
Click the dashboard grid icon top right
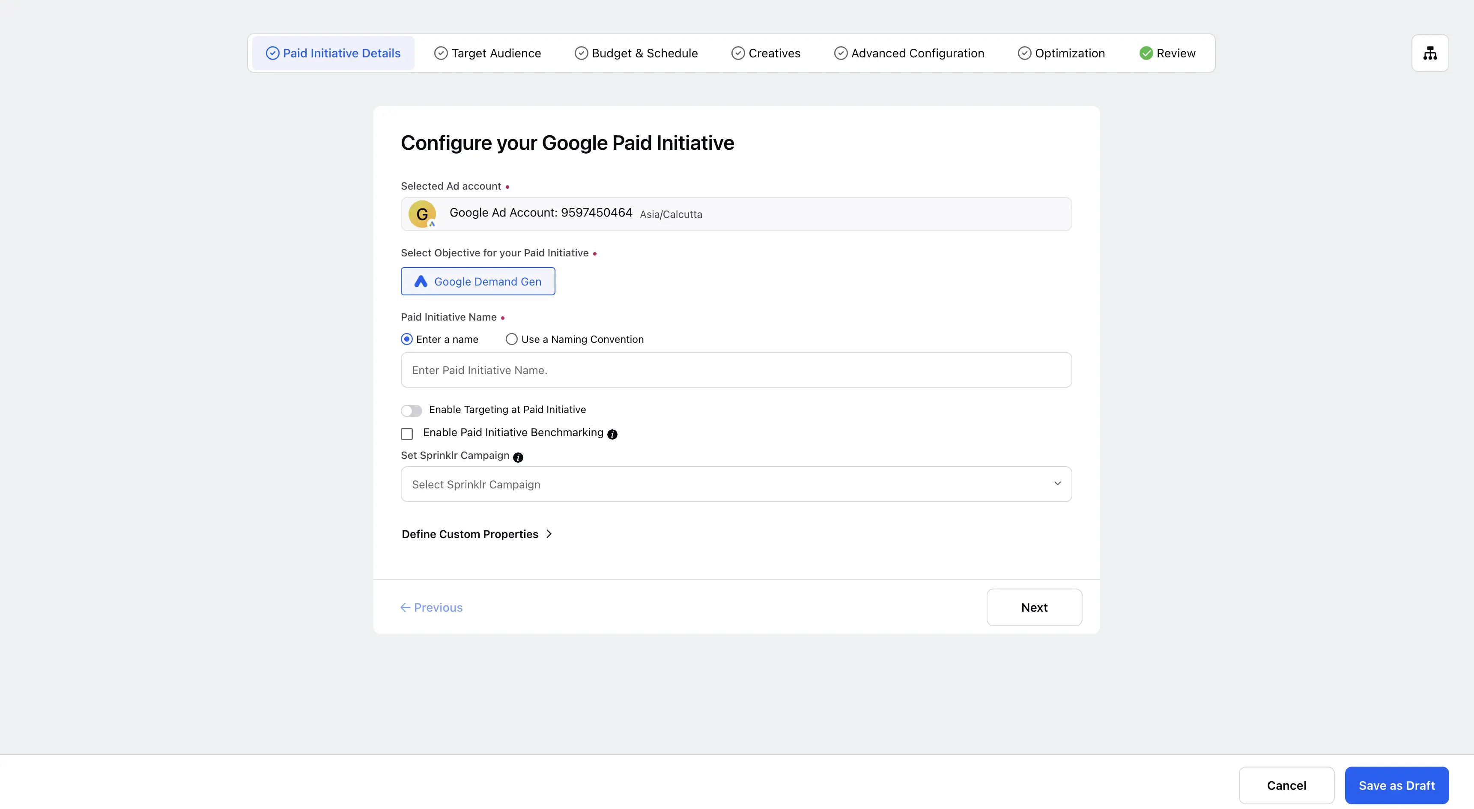[x=1430, y=53]
